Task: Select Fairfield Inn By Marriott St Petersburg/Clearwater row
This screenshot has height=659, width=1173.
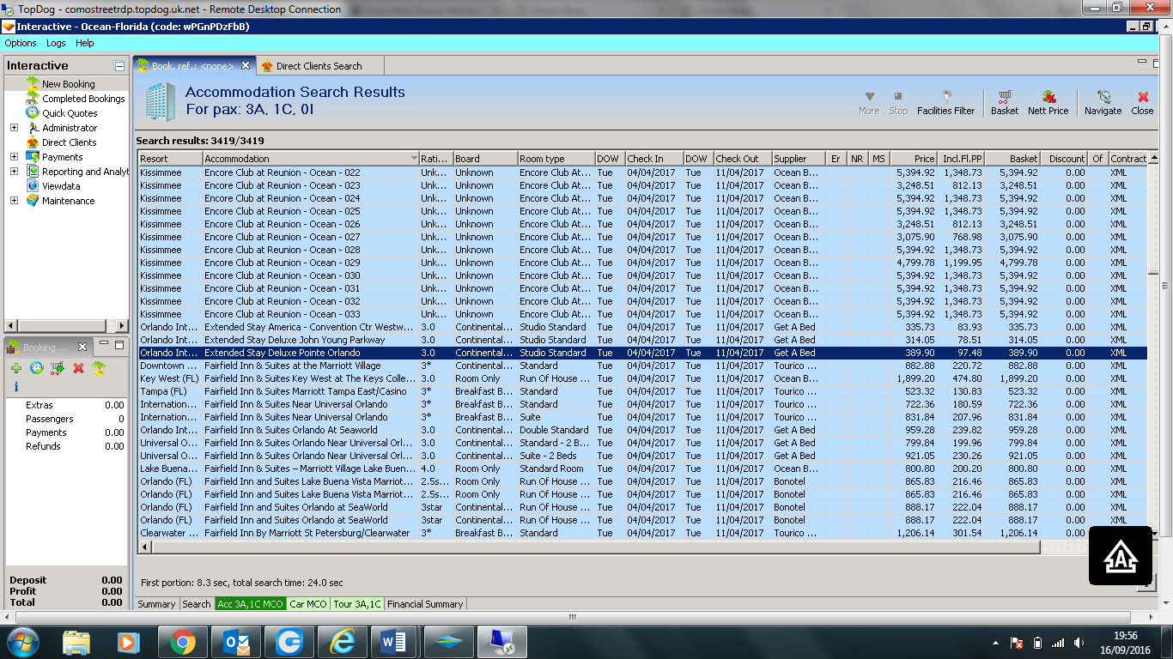Action: [642, 533]
